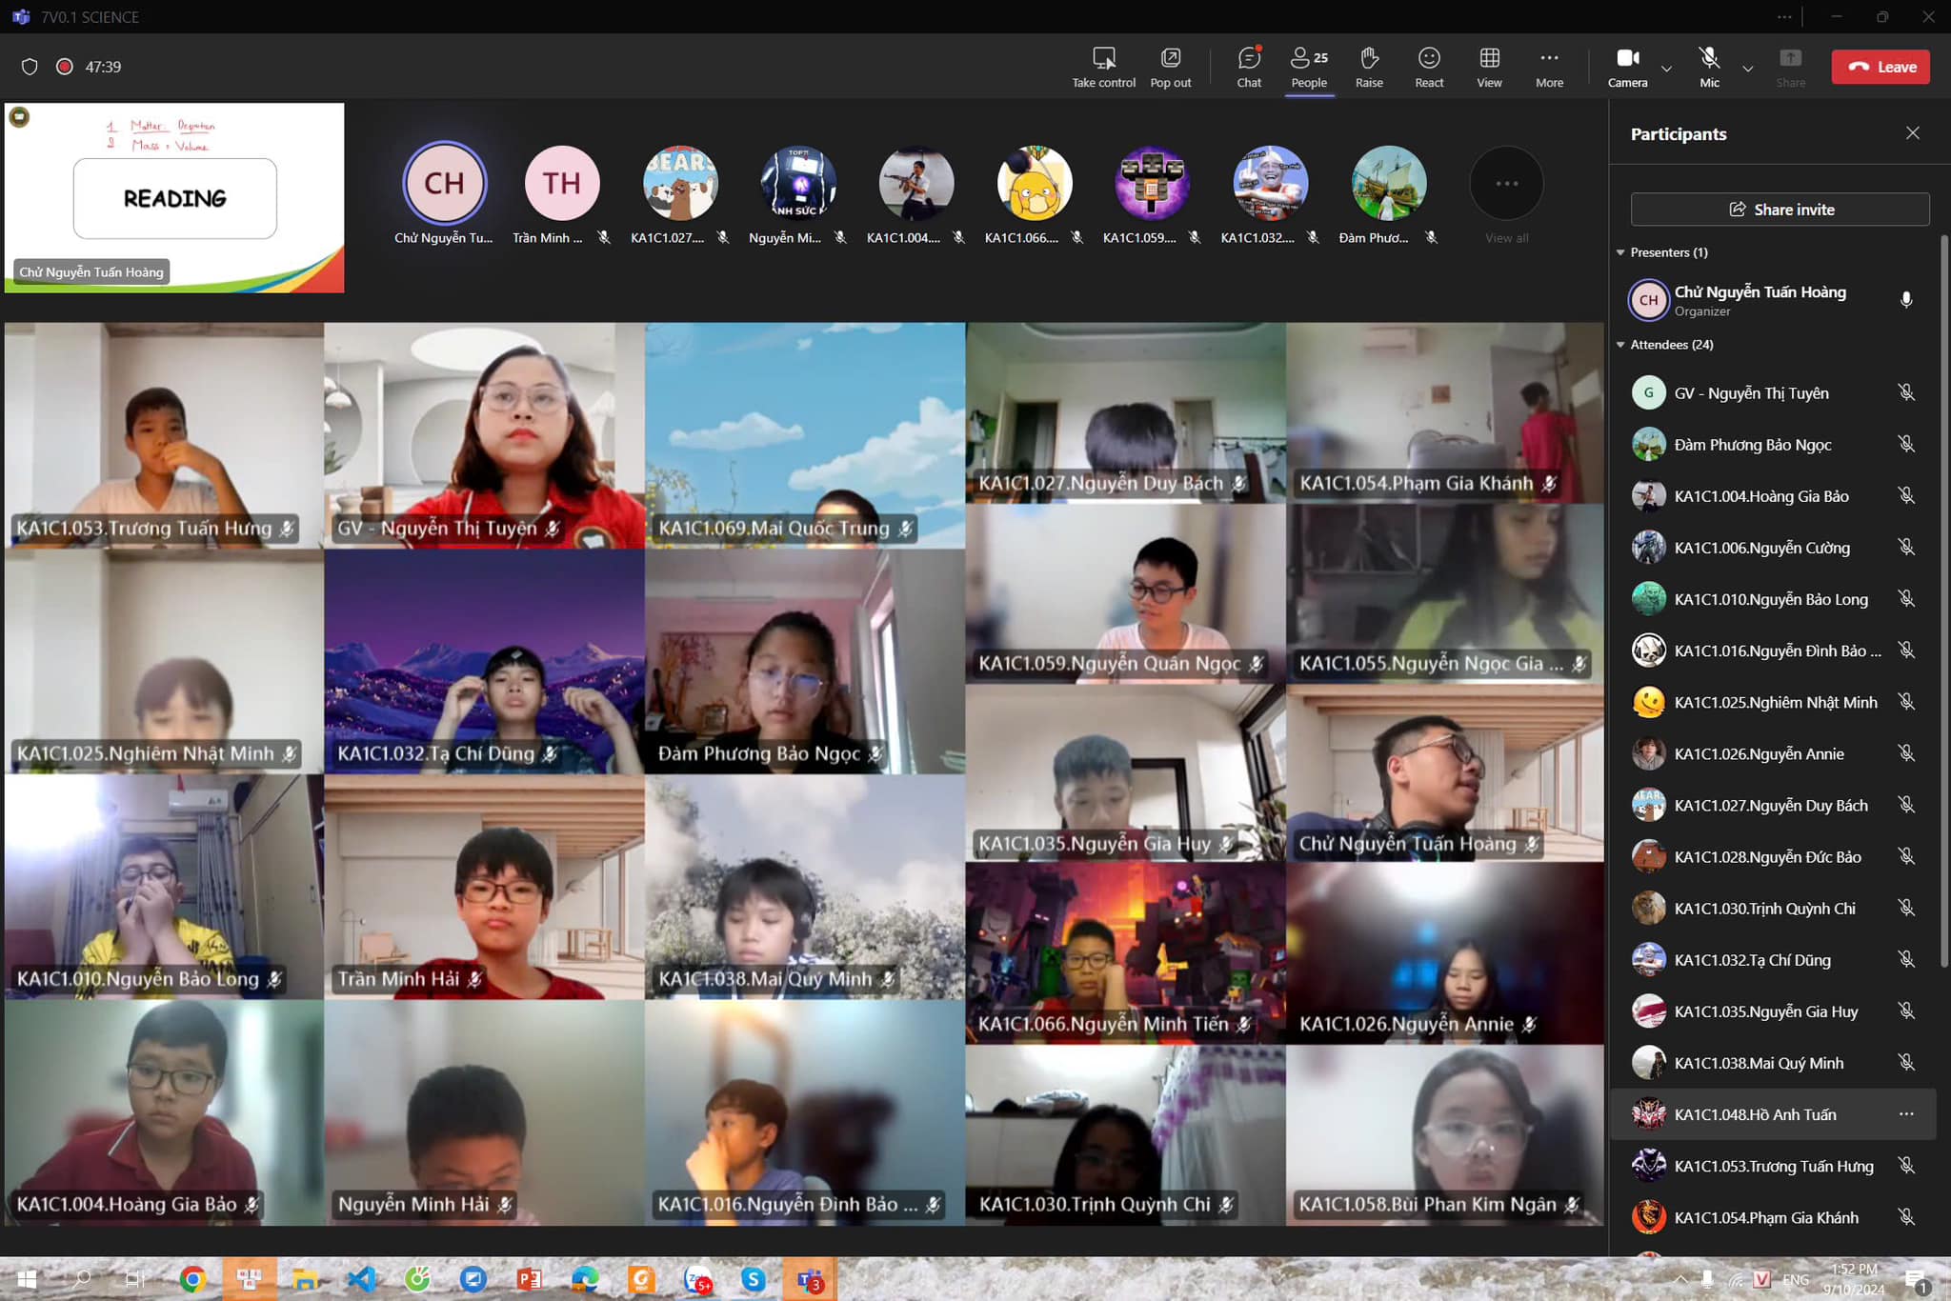This screenshot has width=1951, height=1301.
Task: Open the More actions menu
Action: (1549, 67)
